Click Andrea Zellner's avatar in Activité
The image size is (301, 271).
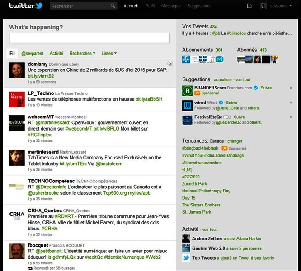coord(186,238)
